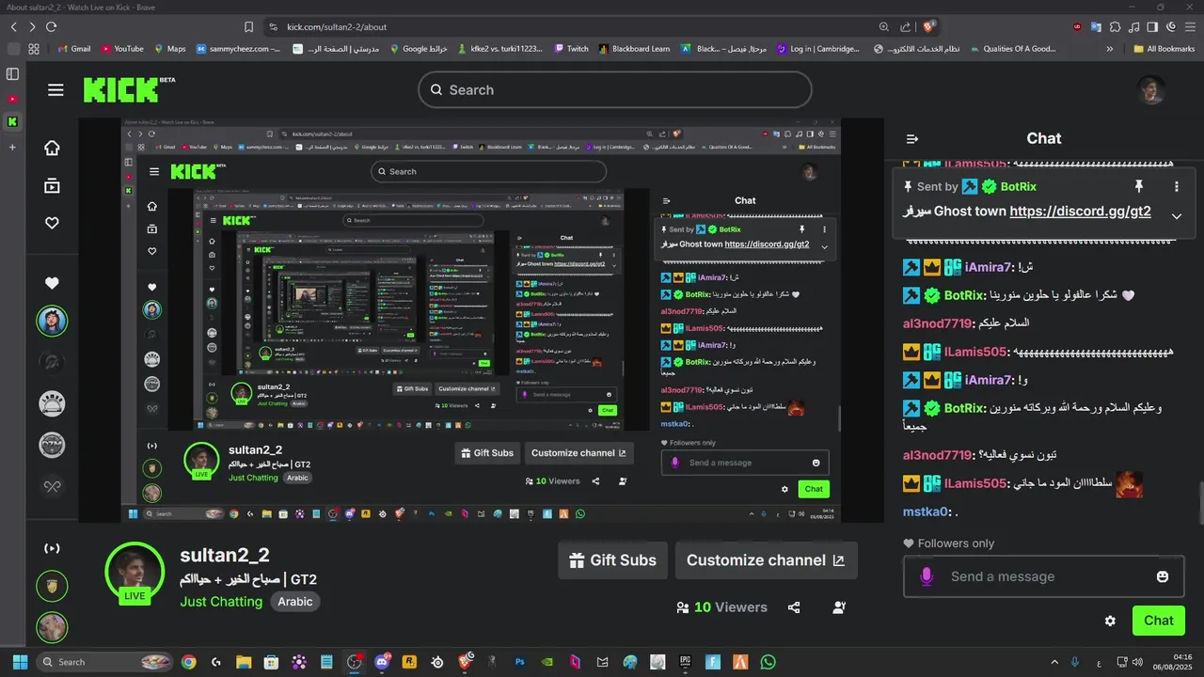Screen dimensions: 1204x677
Task: Reload the page in Brave
Action: (x=51, y=27)
